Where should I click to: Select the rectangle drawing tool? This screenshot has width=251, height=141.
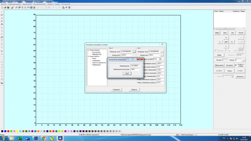pyautogui.click(x=2, y=15)
